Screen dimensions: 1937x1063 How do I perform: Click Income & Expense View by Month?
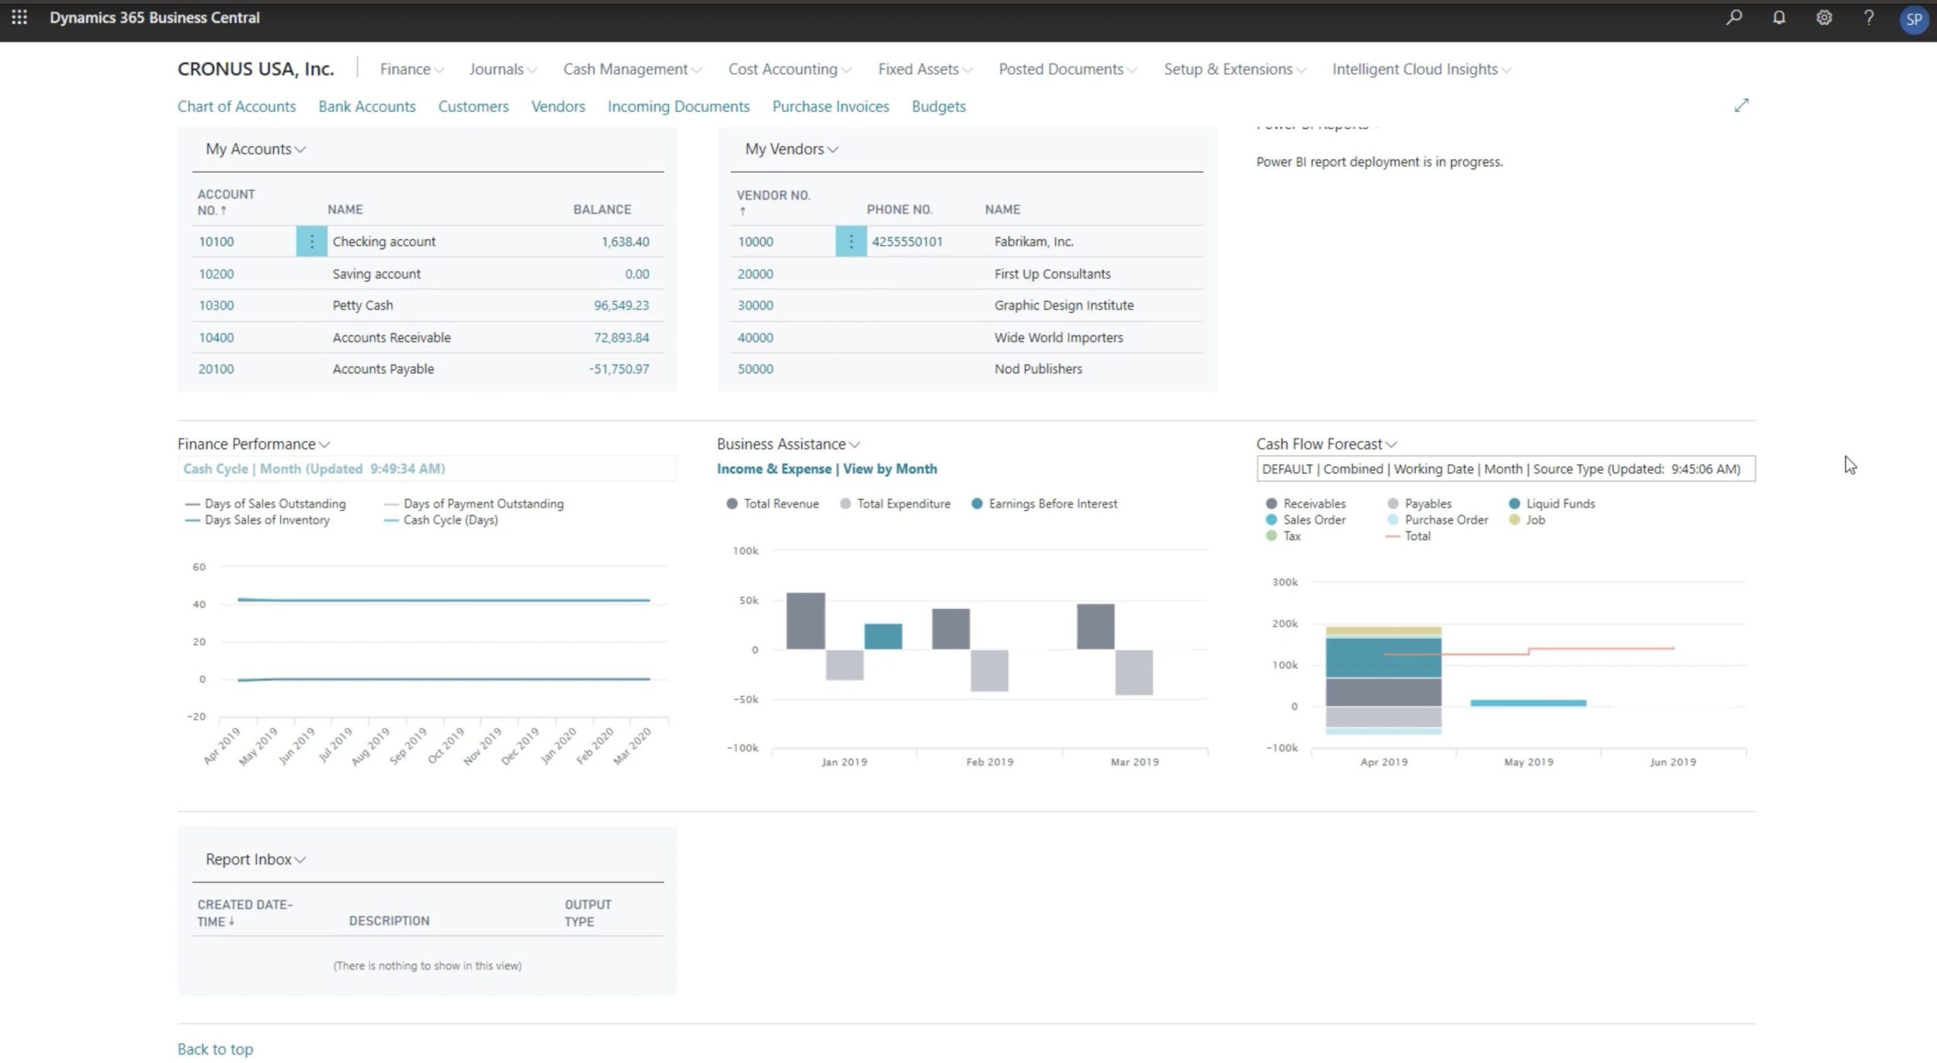tap(826, 469)
